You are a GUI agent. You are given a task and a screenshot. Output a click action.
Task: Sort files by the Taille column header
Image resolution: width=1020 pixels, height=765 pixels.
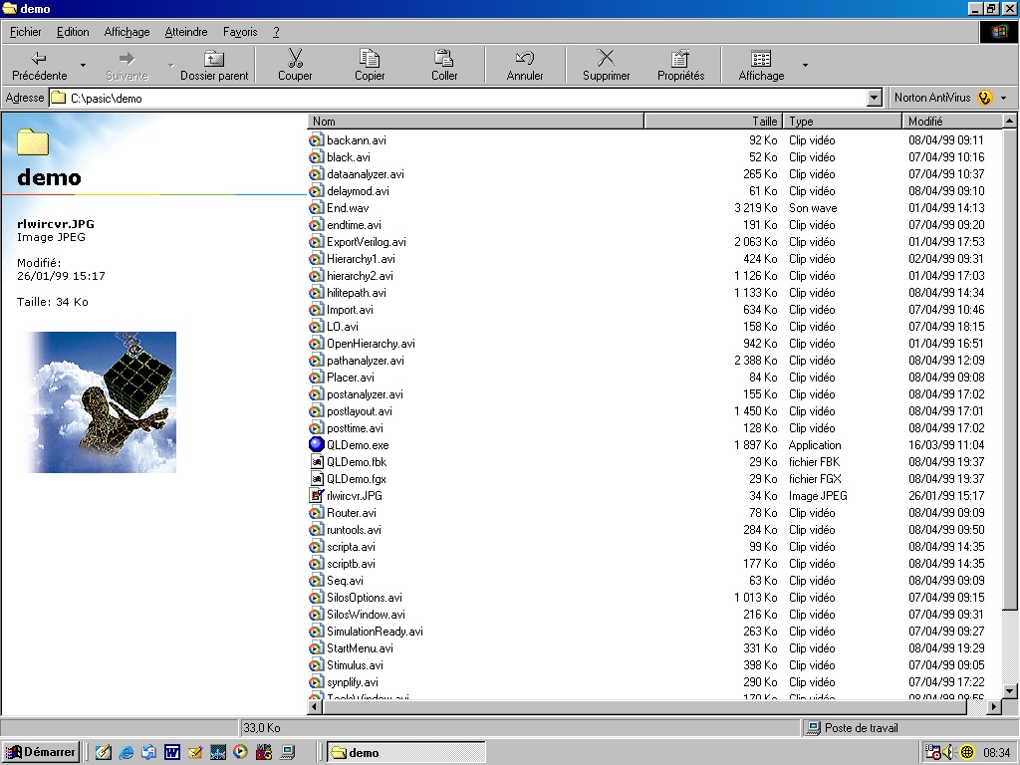pos(713,122)
